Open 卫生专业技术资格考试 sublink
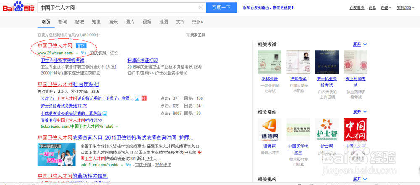 63,61
